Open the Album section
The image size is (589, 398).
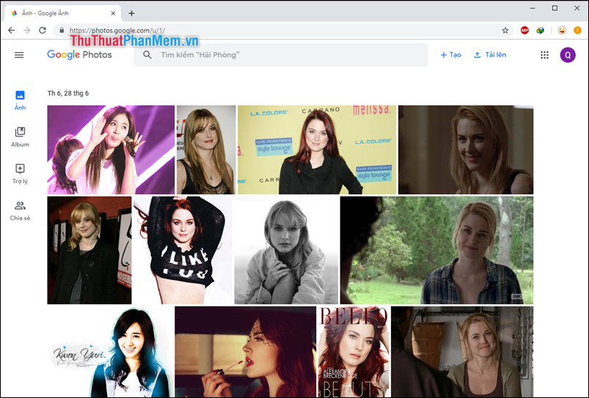point(20,136)
